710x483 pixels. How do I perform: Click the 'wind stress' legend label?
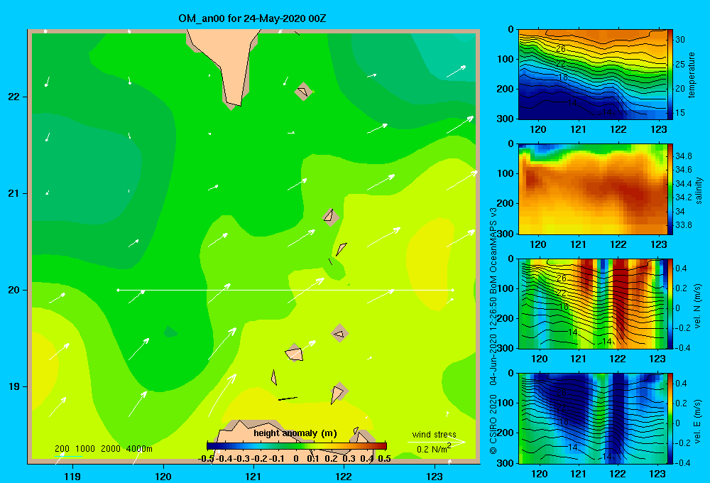point(434,435)
